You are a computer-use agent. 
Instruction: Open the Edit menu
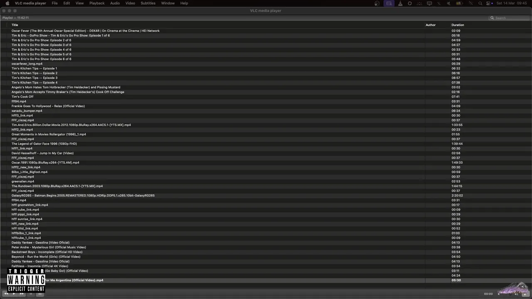point(66,3)
